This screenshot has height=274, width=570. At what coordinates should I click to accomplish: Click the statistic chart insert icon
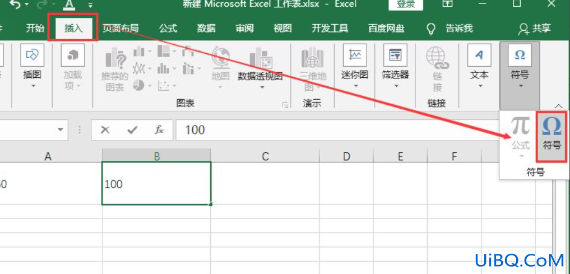click(x=166, y=68)
